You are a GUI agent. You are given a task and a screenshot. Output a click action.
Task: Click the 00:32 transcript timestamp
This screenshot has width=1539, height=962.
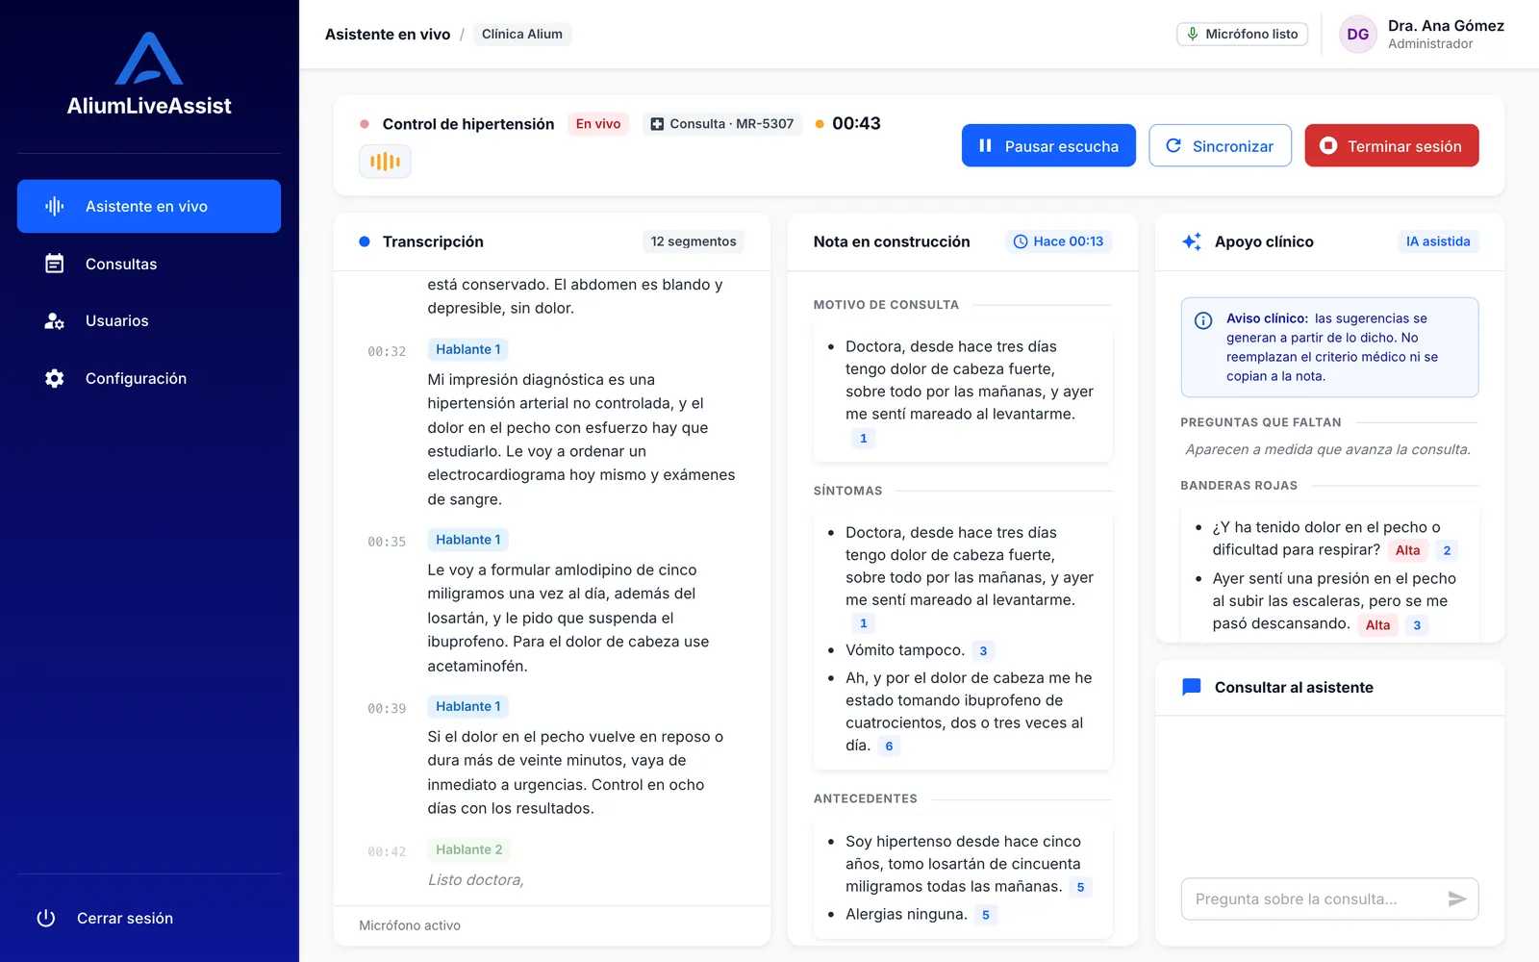click(x=387, y=351)
